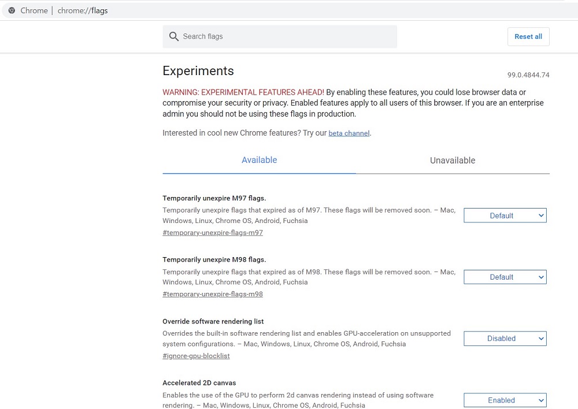The width and height of the screenshot is (578, 409).
Task: Click the 'Override software rendering list' title
Action: click(213, 321)
